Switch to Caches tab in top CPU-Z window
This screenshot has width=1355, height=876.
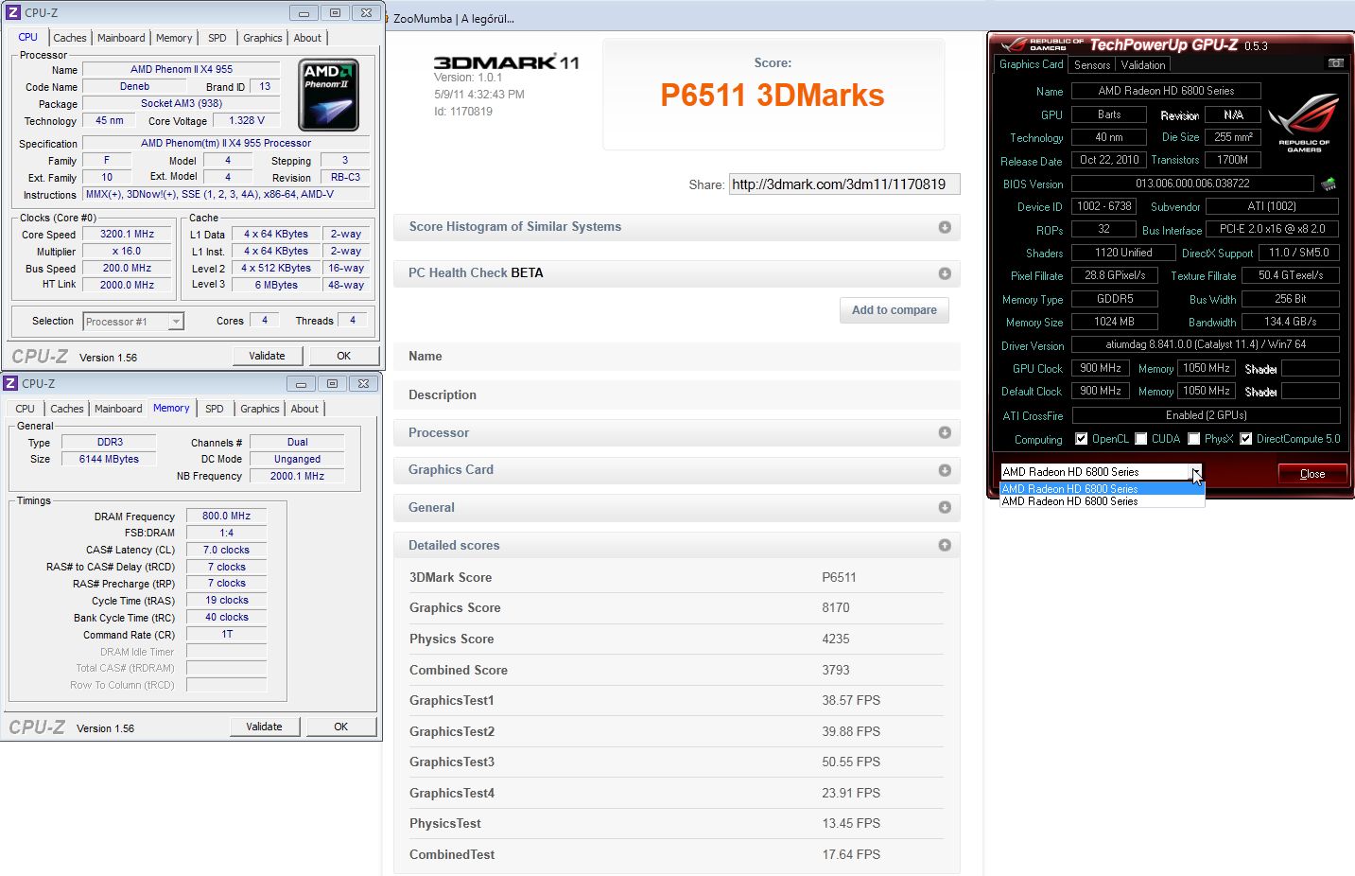point(69,38)
